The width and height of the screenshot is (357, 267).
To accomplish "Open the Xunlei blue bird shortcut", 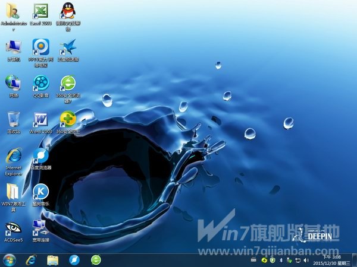I will point(68,46).
